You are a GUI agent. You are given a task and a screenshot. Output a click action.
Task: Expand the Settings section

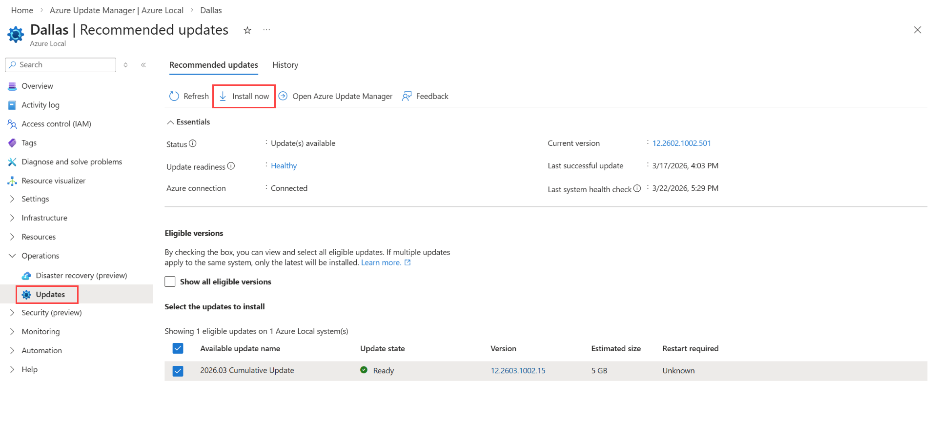tap(12, 199)
